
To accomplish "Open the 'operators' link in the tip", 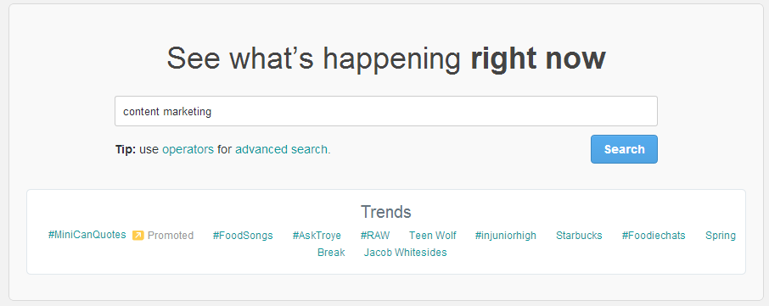I will (x=188, y=149).
